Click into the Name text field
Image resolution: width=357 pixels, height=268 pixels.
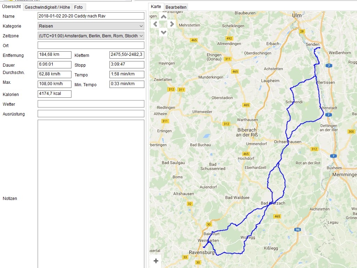pyautogui.click(x=91, y=16)
